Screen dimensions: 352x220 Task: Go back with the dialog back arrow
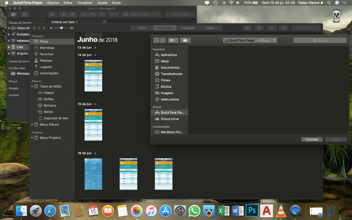coord(156,40)
